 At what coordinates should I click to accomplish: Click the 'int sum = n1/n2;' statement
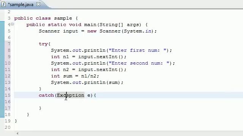(75, 76)
